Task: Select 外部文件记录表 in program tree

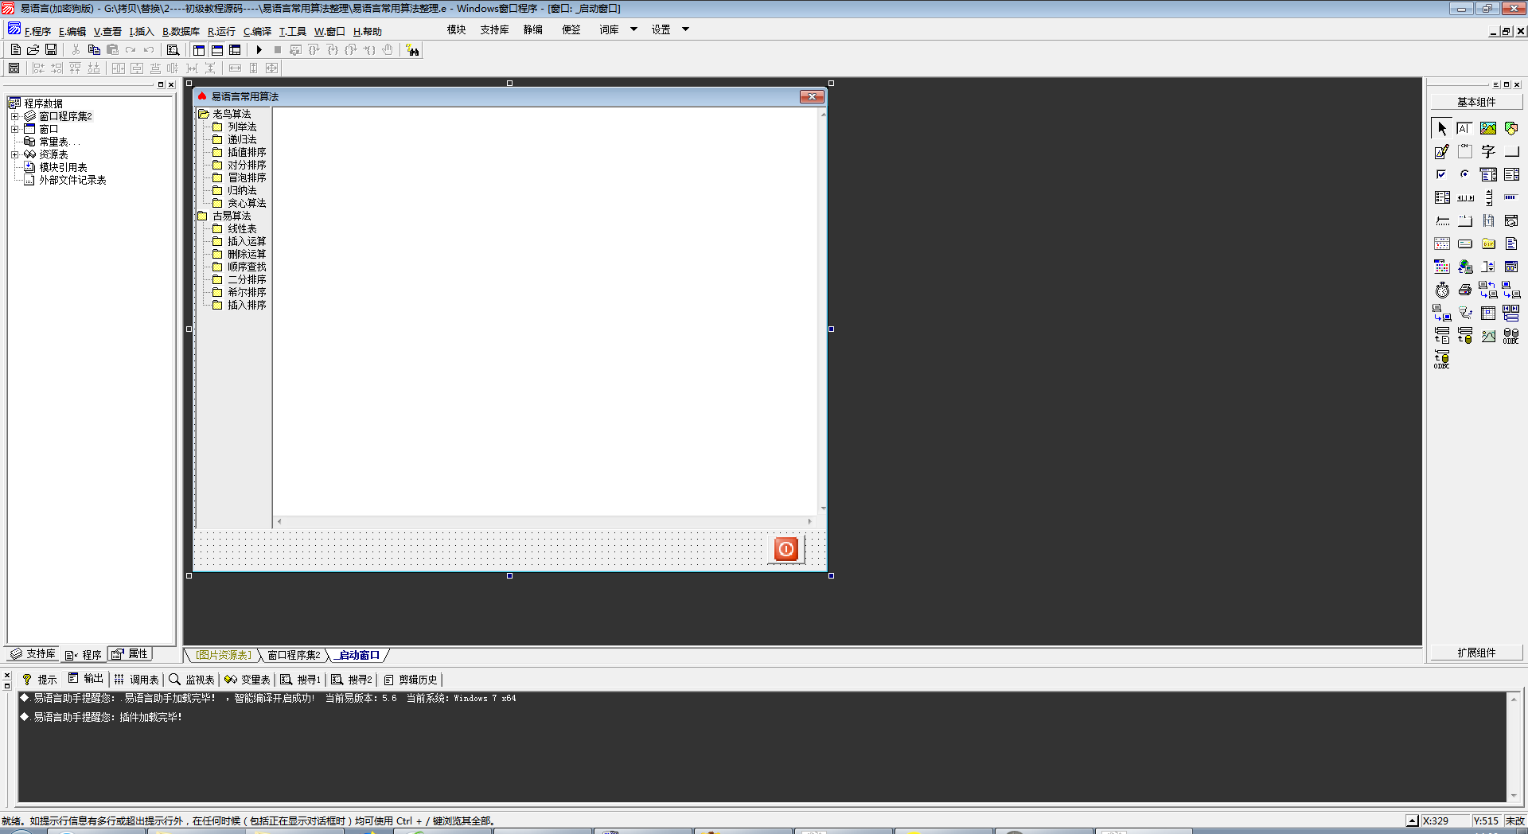Action: click(72, 180)
